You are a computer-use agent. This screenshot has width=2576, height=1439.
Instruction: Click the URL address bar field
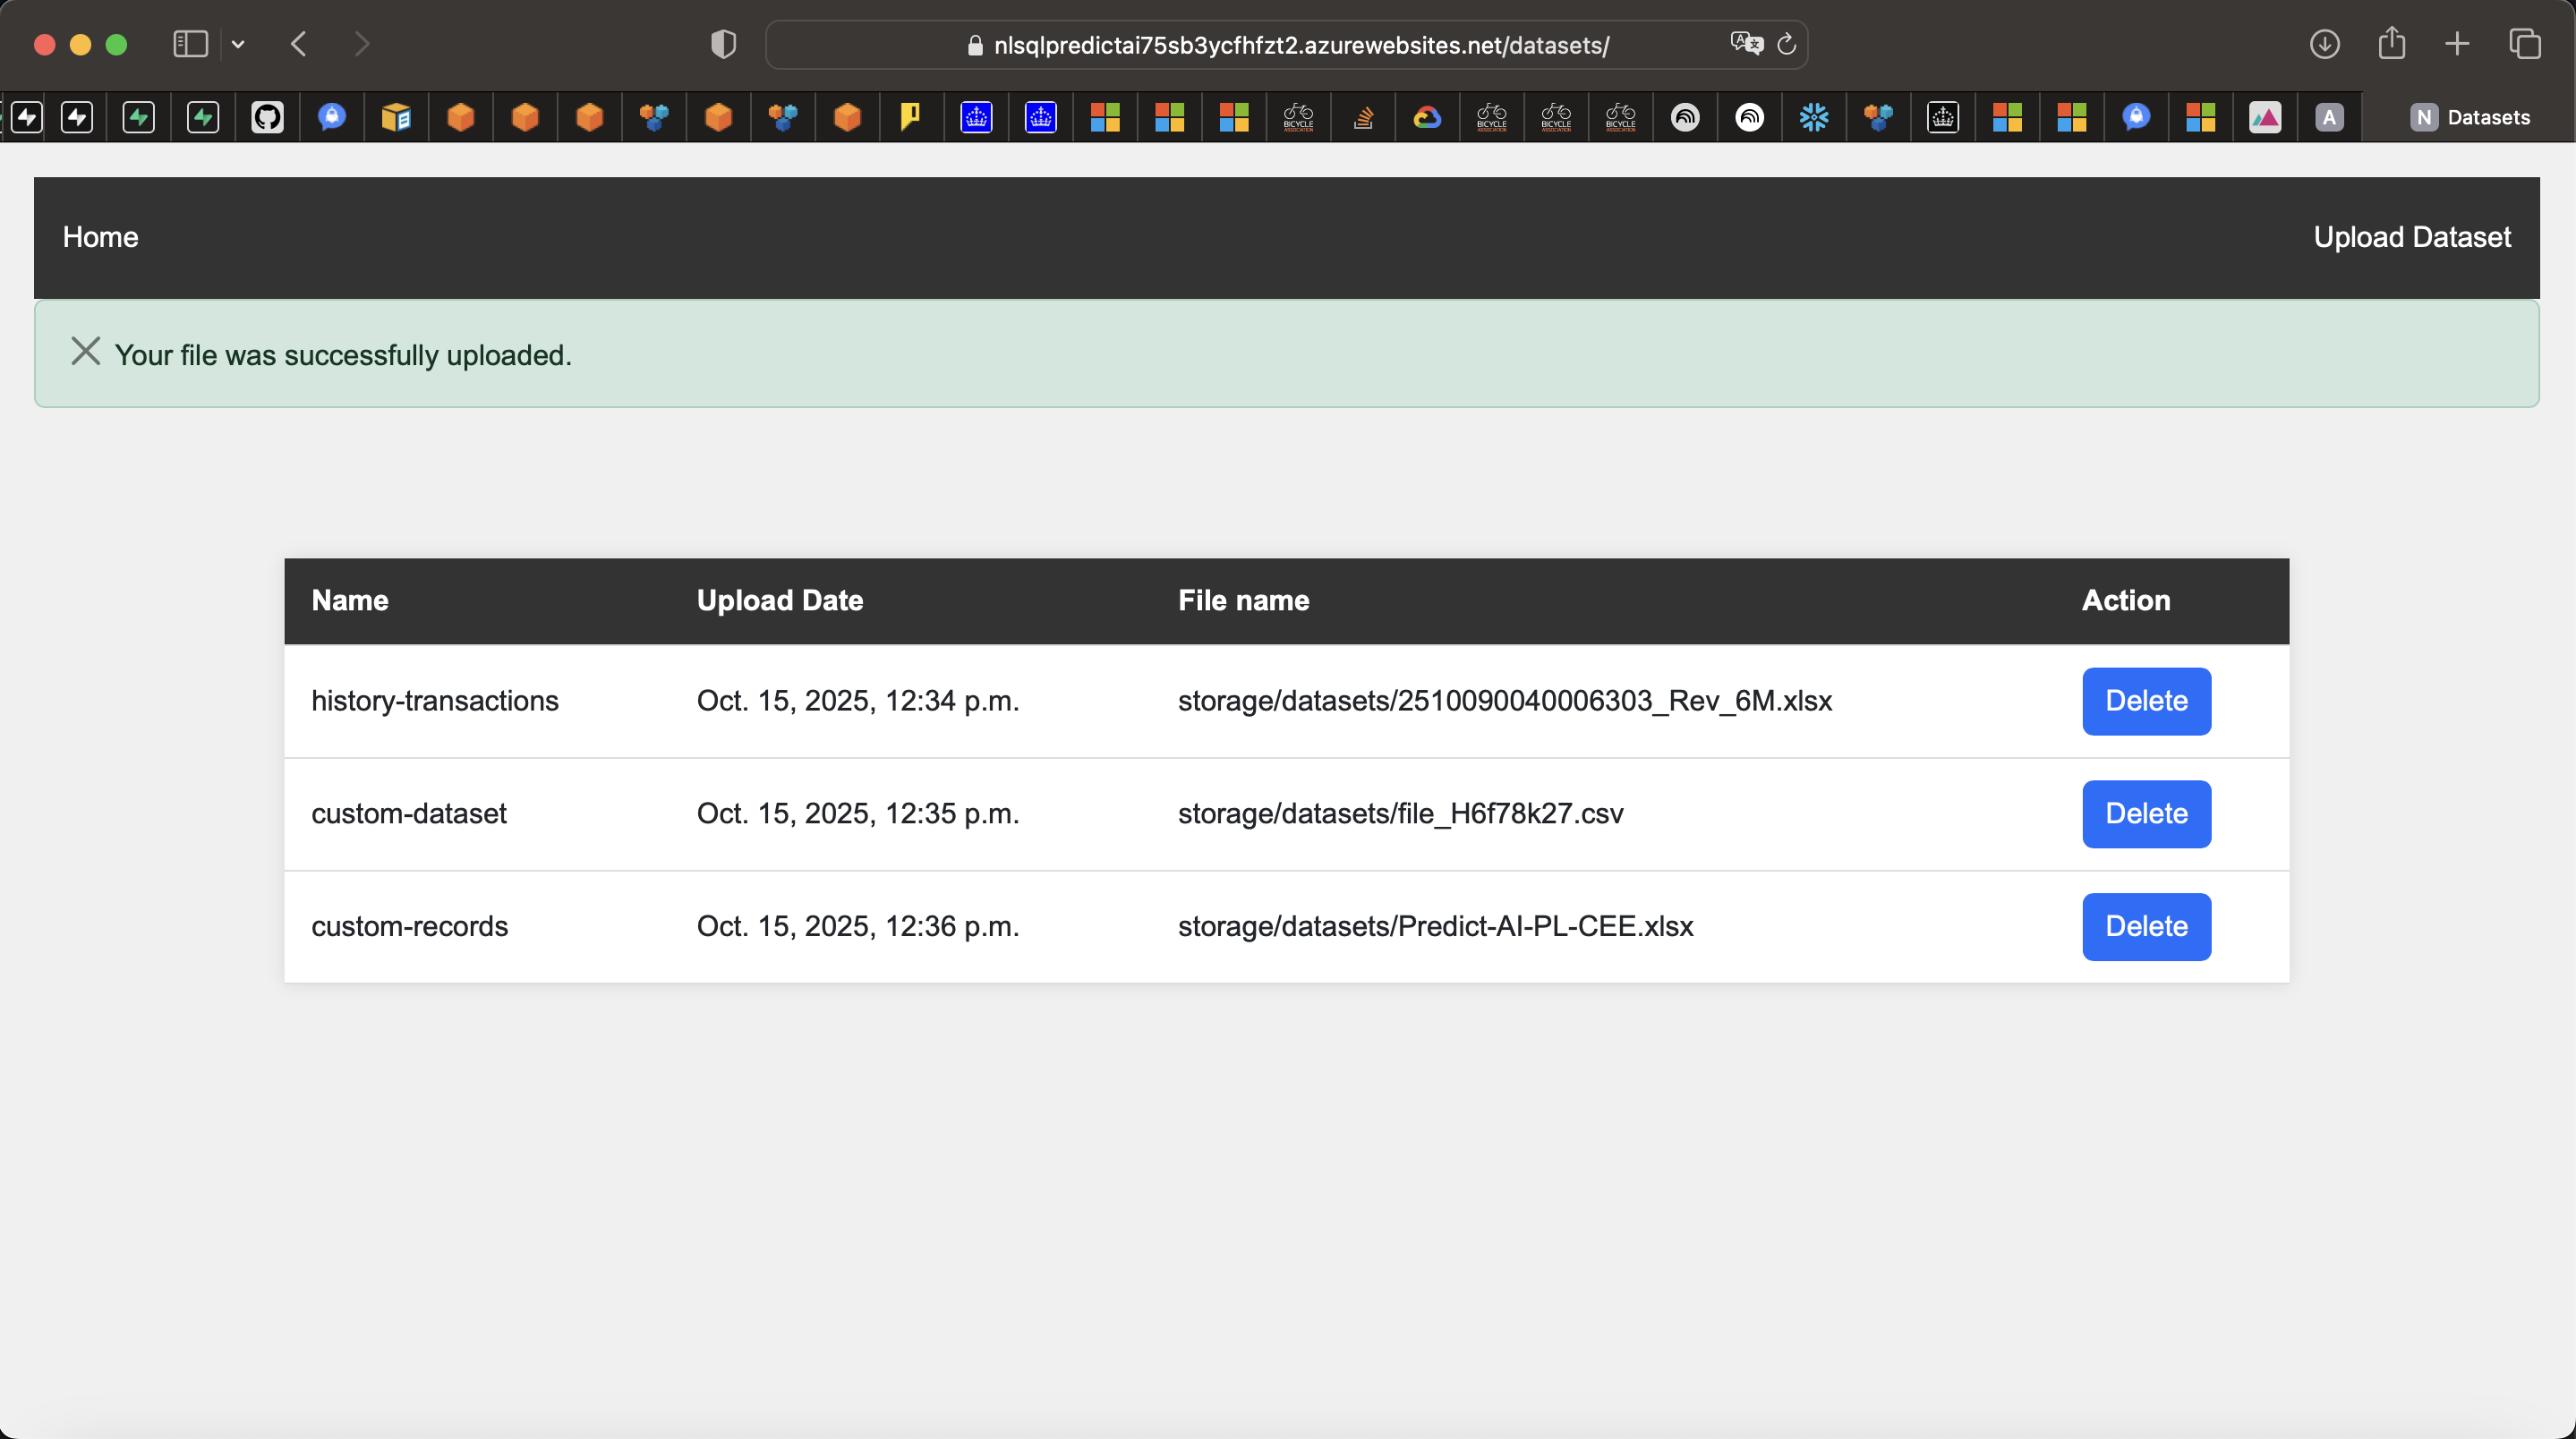[1300, 45]
